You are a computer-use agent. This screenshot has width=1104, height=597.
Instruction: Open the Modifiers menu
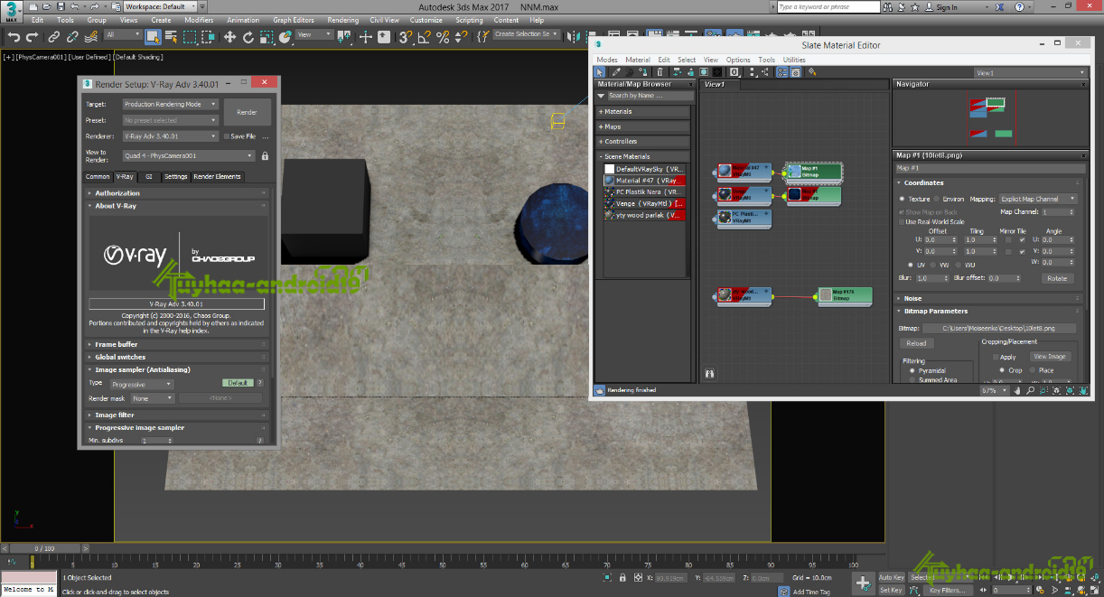pos(199,20)
